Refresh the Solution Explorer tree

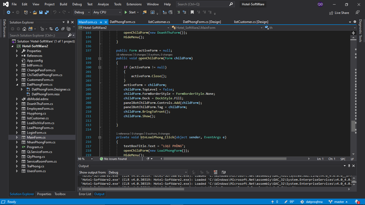click(57, 29)
